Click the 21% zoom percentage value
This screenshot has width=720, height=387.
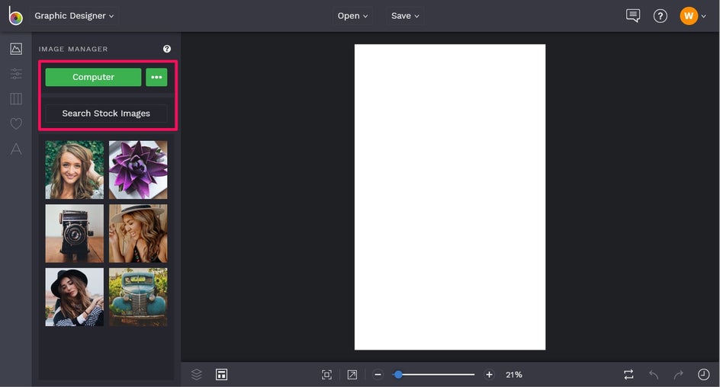pos(514,375)
